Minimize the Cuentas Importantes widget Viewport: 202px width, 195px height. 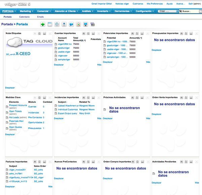pos(93,33)
